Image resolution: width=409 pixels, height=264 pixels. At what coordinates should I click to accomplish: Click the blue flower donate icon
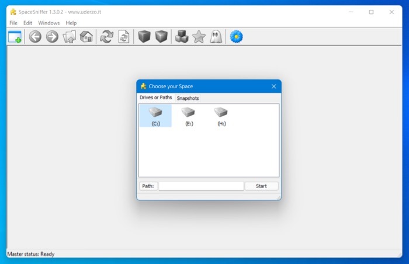coord(236,37)
